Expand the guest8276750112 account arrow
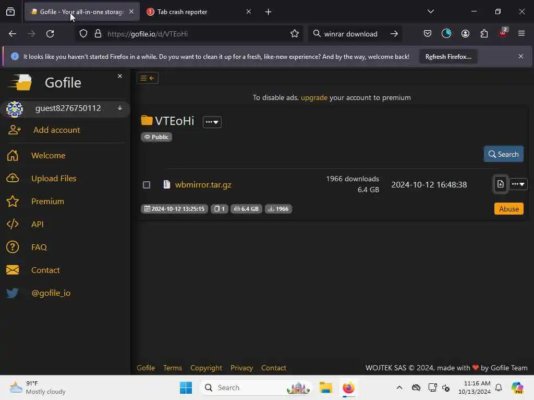 120,108
